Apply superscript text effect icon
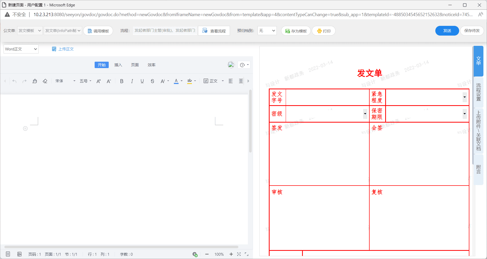 tap(163, 81)
